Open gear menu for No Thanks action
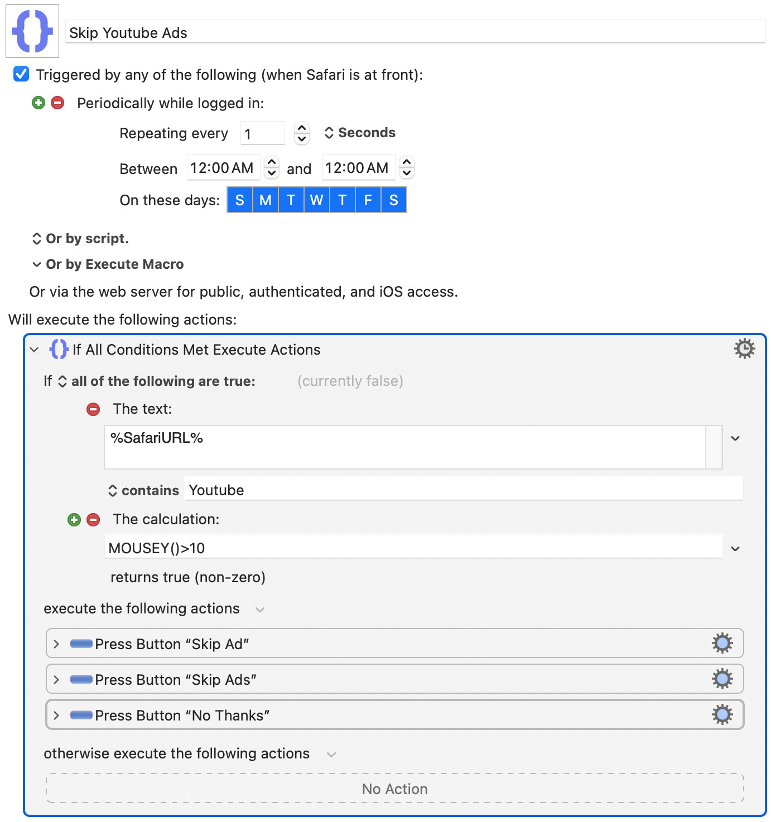Viewport: 771px width, 822px height. click(722, 714)
